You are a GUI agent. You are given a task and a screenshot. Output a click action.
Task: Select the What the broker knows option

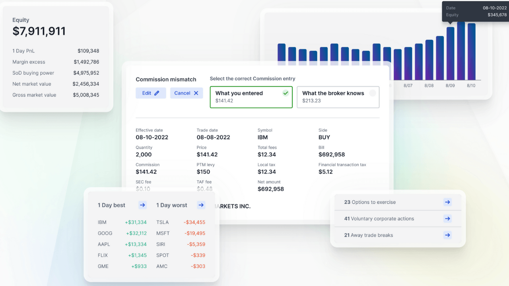(338, 97)
